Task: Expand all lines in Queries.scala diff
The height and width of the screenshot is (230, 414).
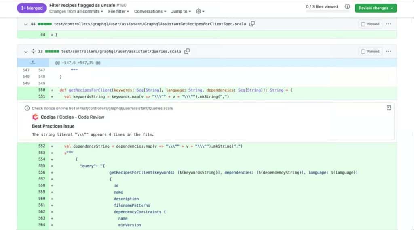Action: pyautogui.click(x=33, y=51)
